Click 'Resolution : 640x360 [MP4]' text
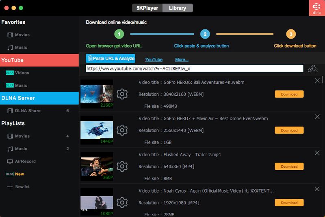325x217 pixels. (x=167, y=167)
